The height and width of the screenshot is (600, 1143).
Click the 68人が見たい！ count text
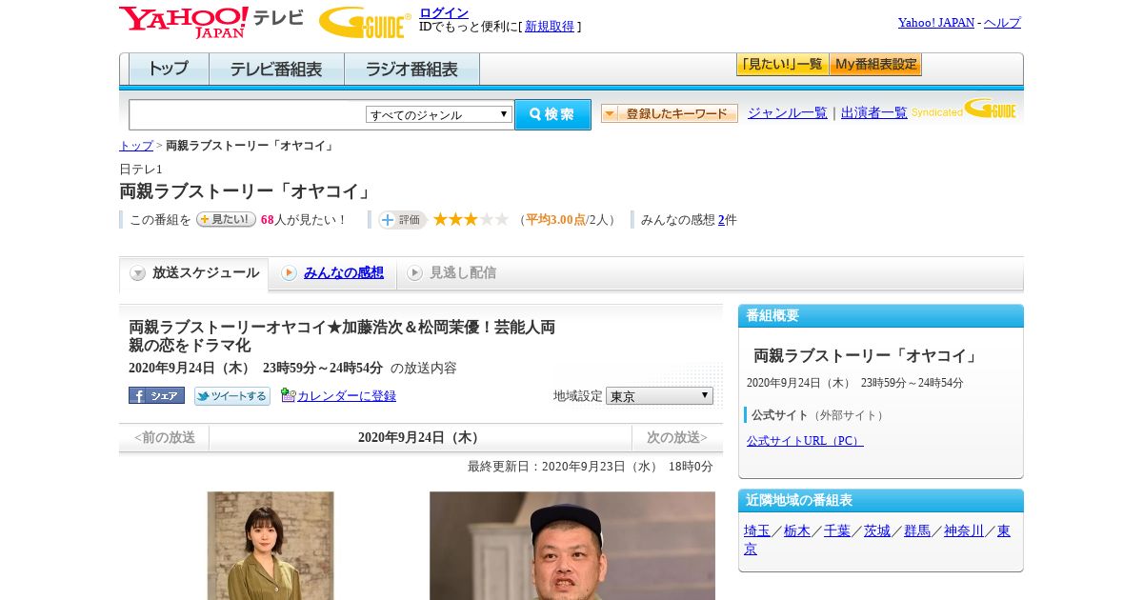click(x=304, y=220)
